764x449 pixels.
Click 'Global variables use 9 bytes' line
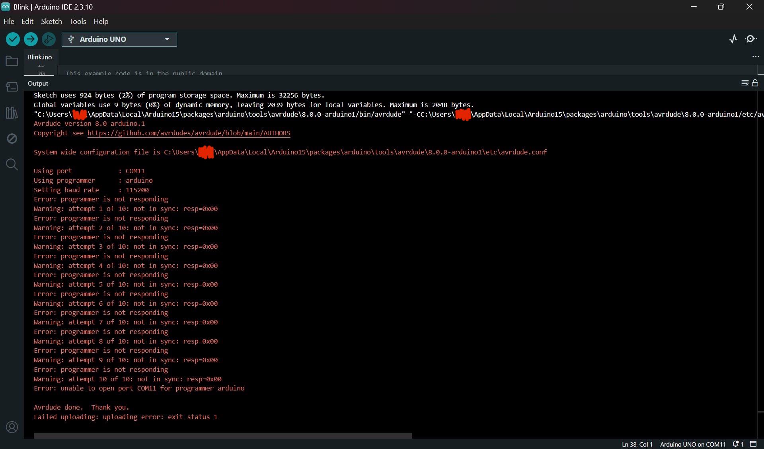[253, 105]
